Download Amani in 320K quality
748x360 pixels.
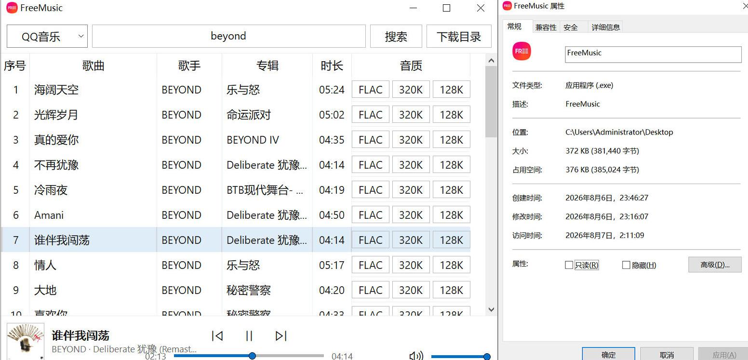click(411, 215)
